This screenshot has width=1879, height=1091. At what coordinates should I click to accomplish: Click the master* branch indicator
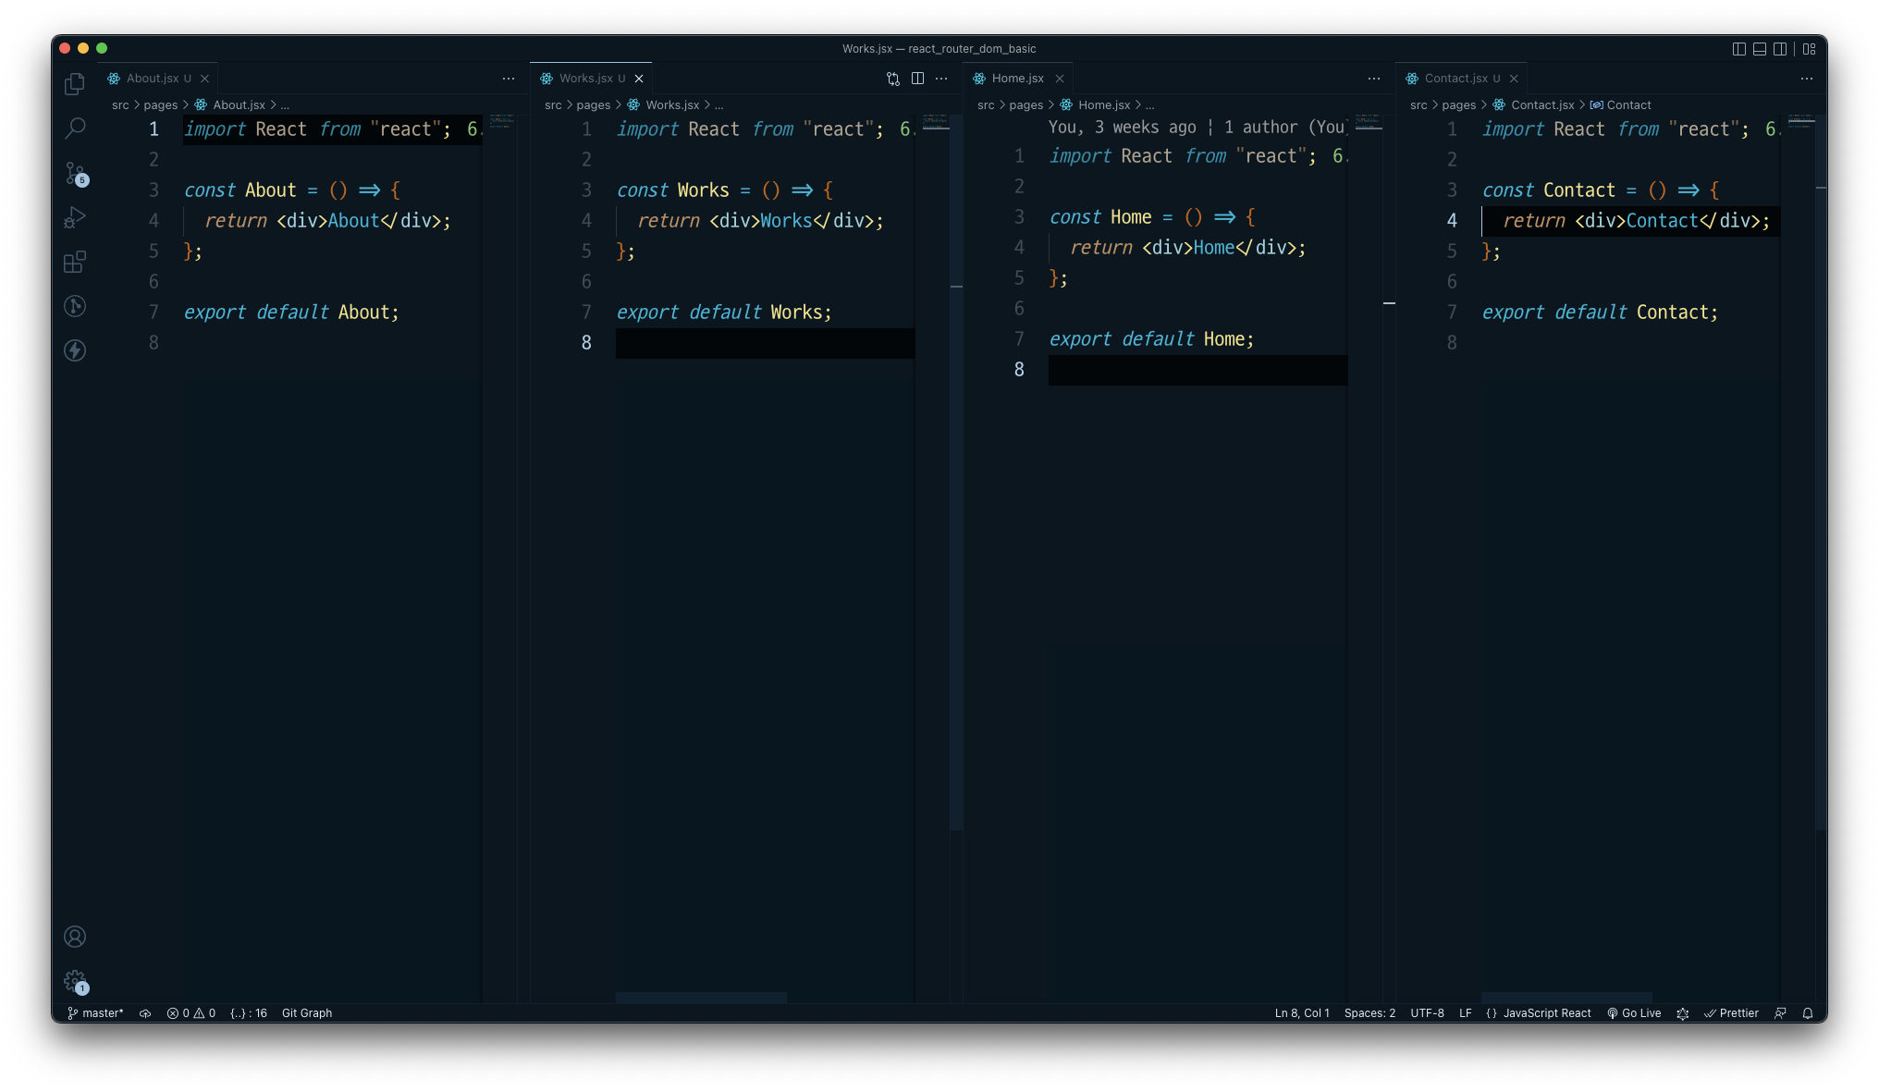pyautogui.click(x=95, y=1012)
